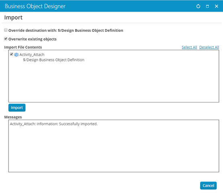Click the Cancel button
Viewport: 223px width, 194px height.
coord(209,186)
